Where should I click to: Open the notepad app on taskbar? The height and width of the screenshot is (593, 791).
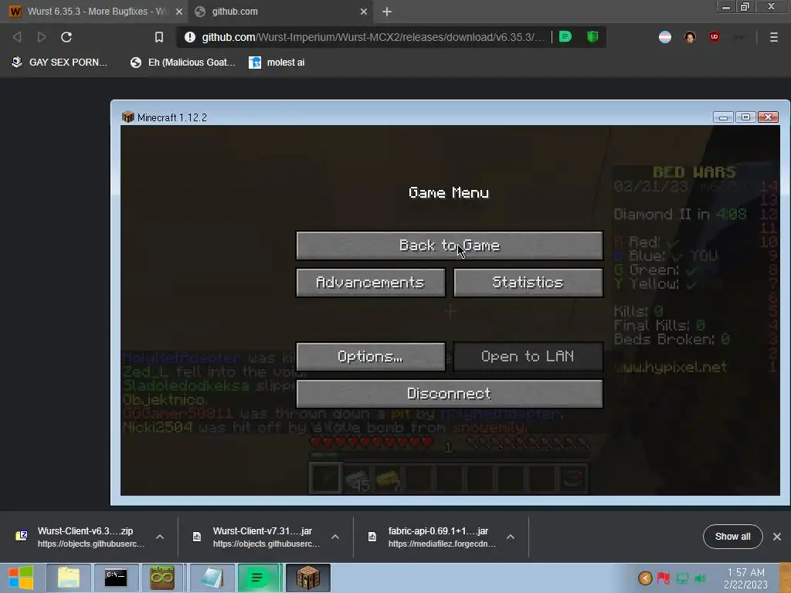coord(212,578)
